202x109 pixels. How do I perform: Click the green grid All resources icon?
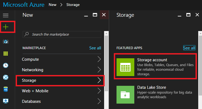(6, 53)
